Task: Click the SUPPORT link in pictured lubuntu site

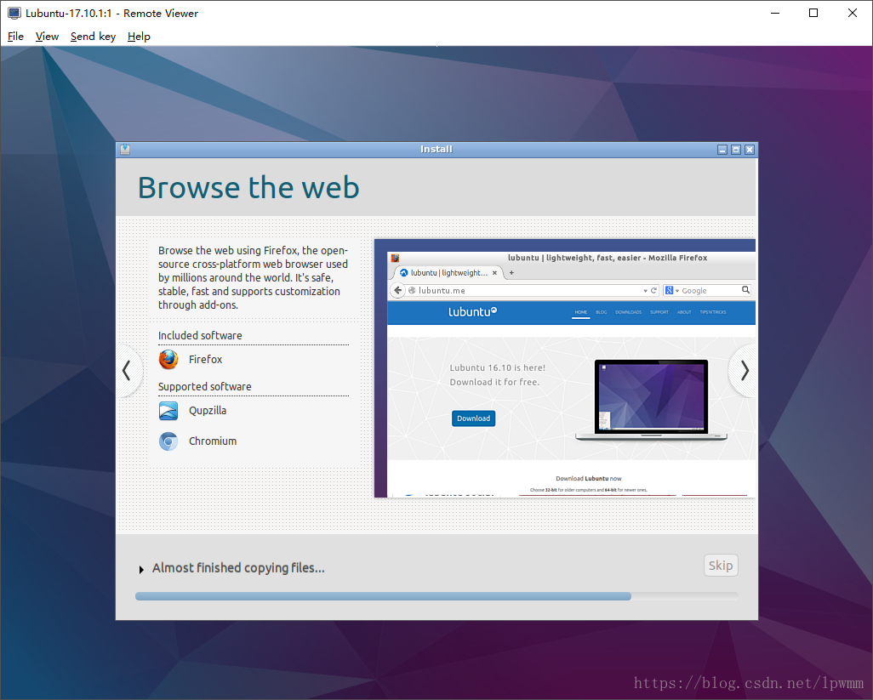Action: click(659, 312)
